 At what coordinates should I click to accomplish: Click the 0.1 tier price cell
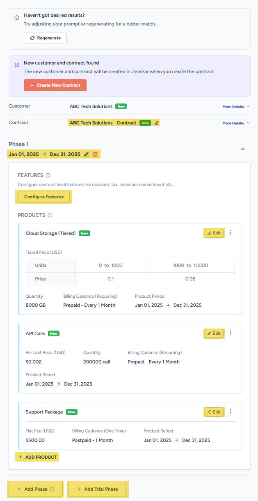[111, 279]
